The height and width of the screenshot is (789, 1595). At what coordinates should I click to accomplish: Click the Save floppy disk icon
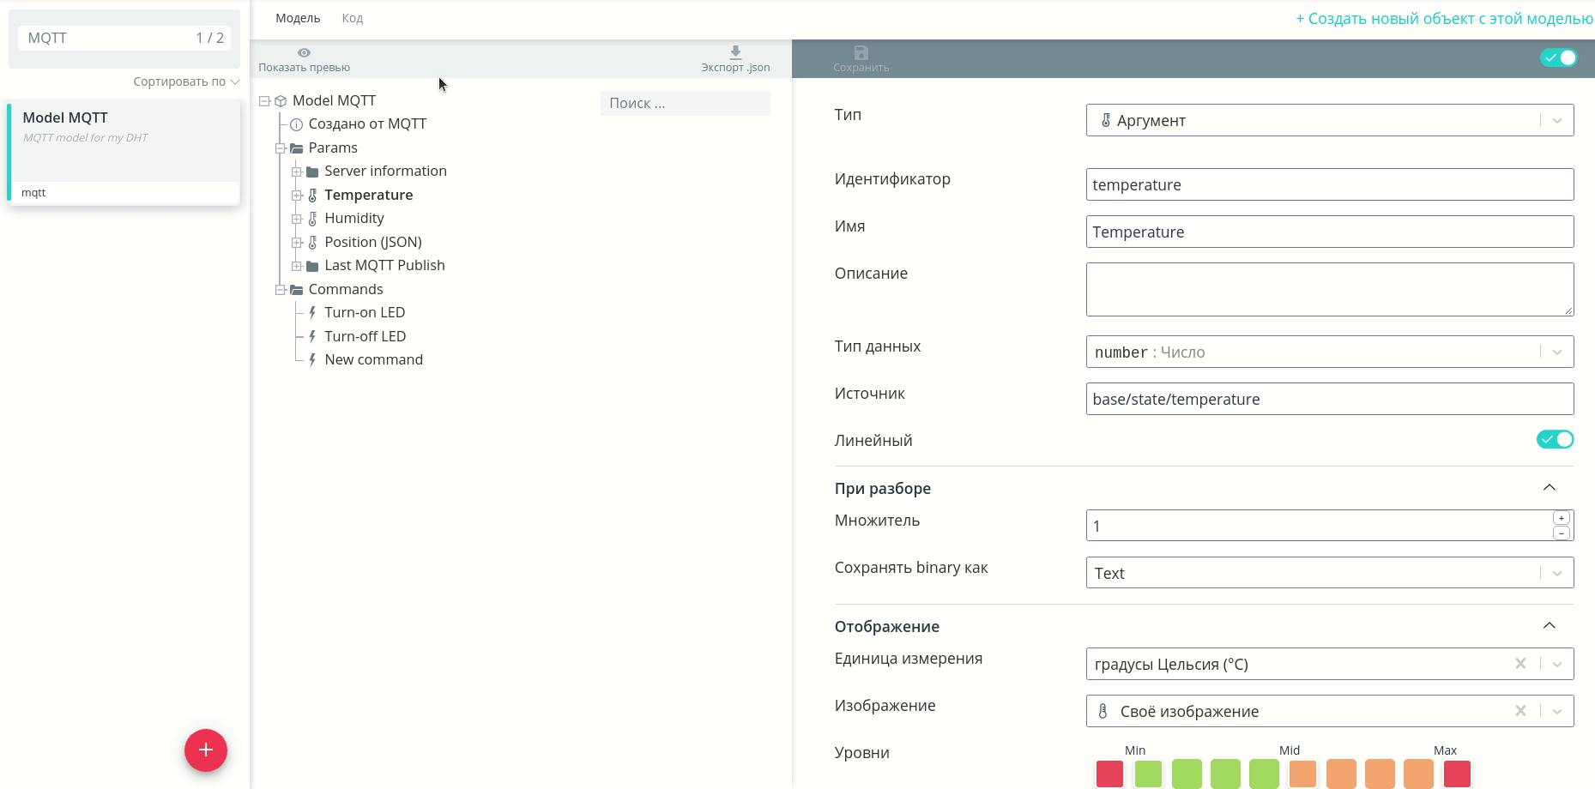pos(861,52)
